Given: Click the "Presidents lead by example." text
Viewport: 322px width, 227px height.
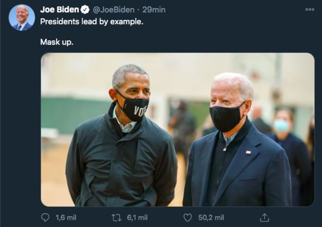Looking at the screenshot, I should (x=91, y=21).
